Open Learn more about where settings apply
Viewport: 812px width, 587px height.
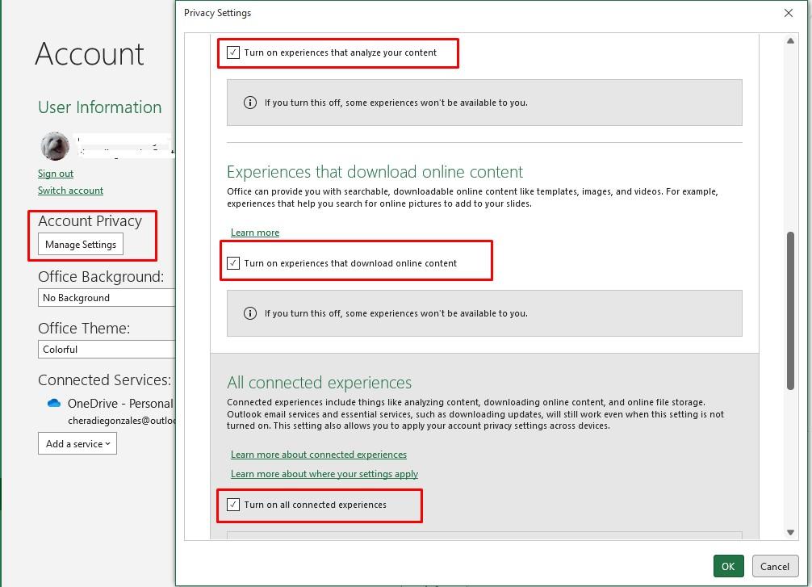pyautogui.click(x=324, y=474)
